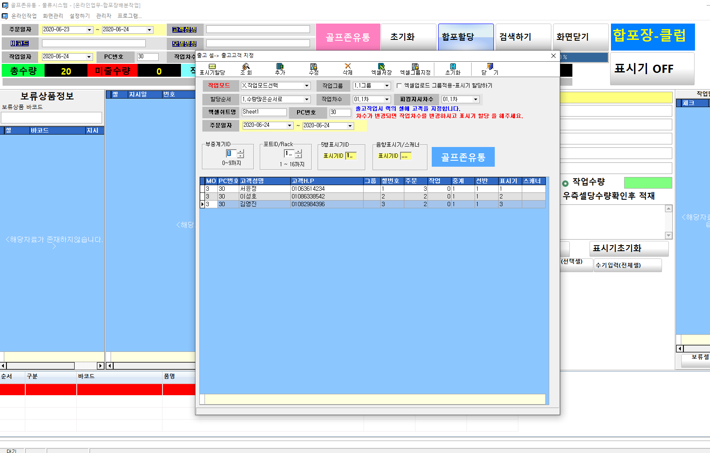710x453 pixels.
Task: Select the 작업수량 radio button
Action: [565, 183]
